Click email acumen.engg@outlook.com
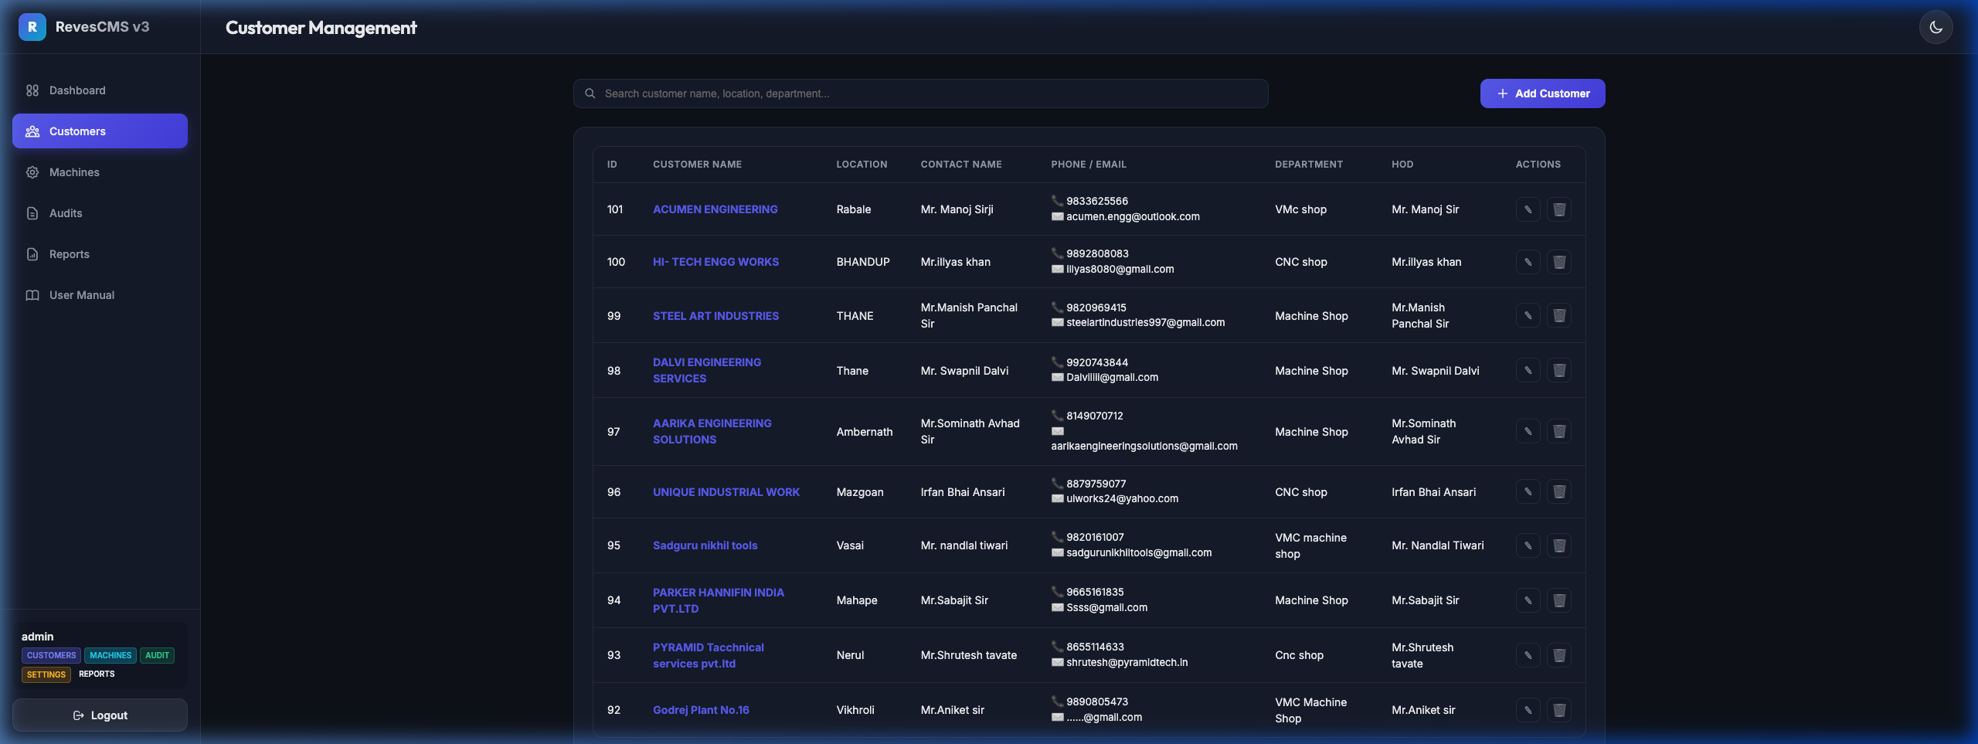Viewport: 1978px width, 744px height. 1133,217
